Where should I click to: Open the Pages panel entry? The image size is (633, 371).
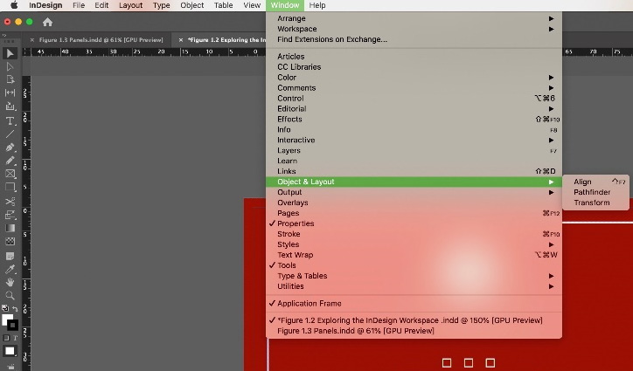(x=414, y=213)
